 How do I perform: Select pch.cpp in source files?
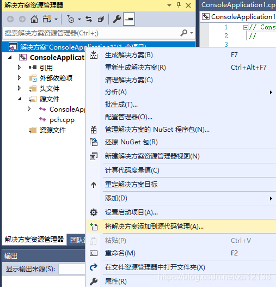click(x=62, y=120)
